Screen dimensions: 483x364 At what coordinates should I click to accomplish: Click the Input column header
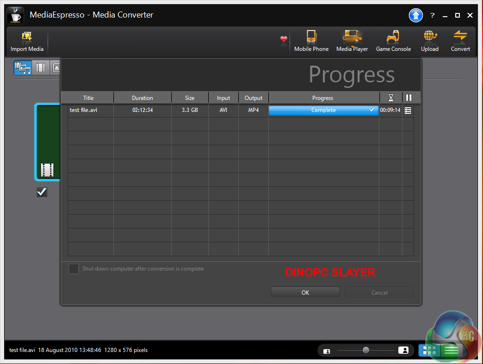223,98
